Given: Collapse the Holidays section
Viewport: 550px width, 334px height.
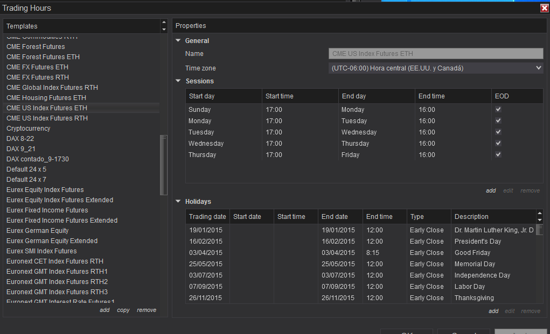Looking at the screenshot, I should point(178,202).
